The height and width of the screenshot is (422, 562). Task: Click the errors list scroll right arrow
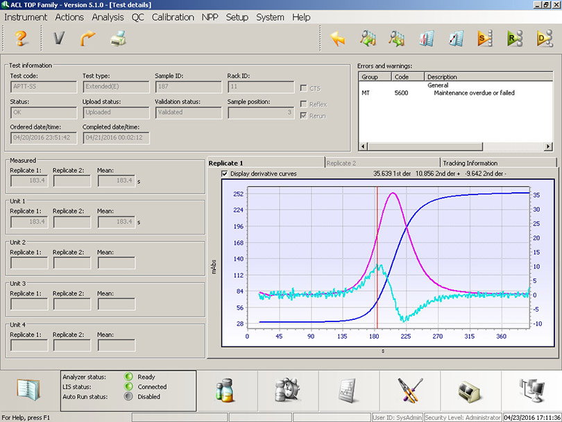click(x=548, y=146)
